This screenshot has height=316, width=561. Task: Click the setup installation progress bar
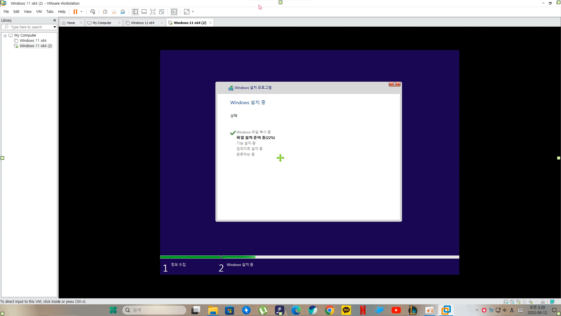tap(309, 257)
